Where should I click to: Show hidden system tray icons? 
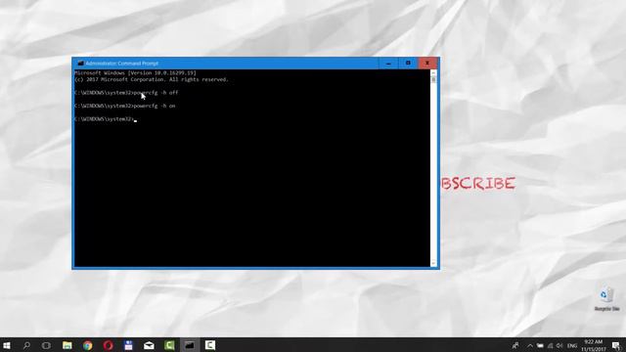tap(530, 345)
